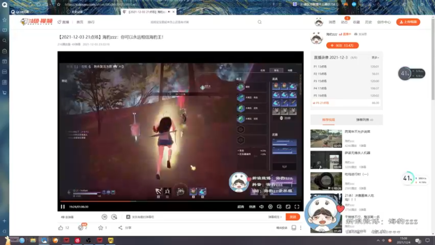
Task: Open 创作中心 creator center
Action: (x=384, y=22)
